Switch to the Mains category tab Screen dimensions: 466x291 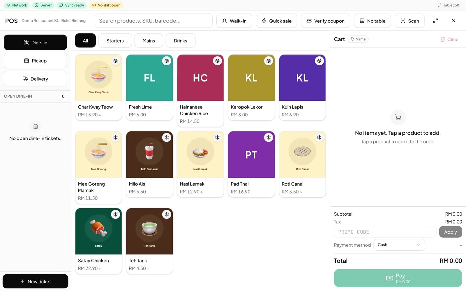pyautogui.click(x=149, y=40)
